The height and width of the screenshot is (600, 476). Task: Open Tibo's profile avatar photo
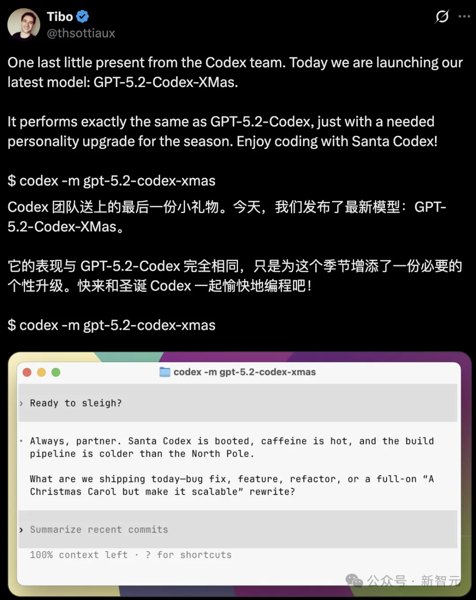24,24
